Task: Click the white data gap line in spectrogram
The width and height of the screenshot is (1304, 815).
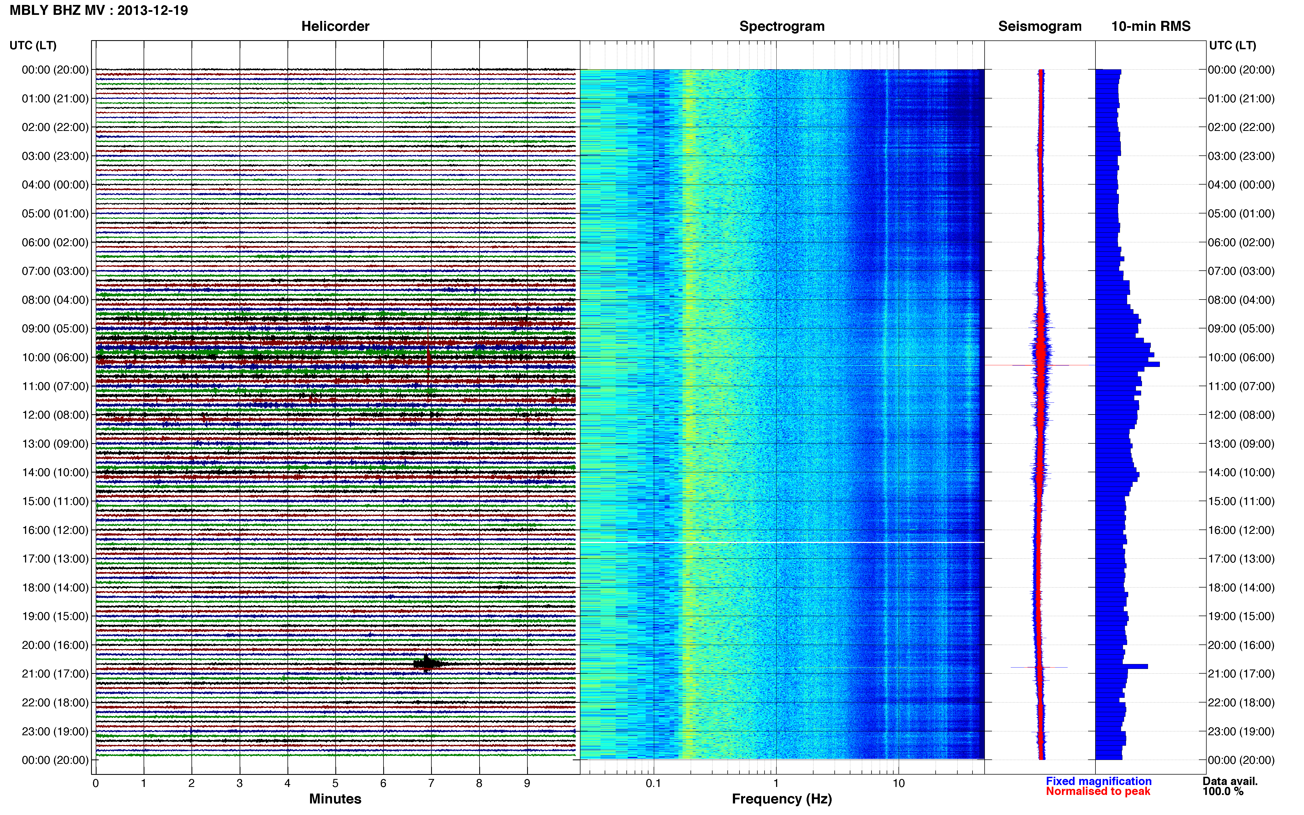Action: 782,542
